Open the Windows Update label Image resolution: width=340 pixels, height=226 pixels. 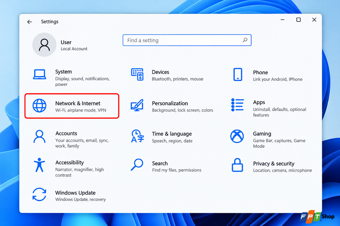76,193
